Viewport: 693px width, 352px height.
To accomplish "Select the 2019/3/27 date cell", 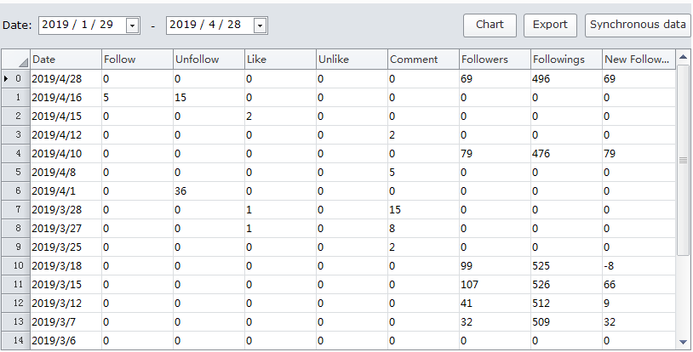I will click(66, 229).
